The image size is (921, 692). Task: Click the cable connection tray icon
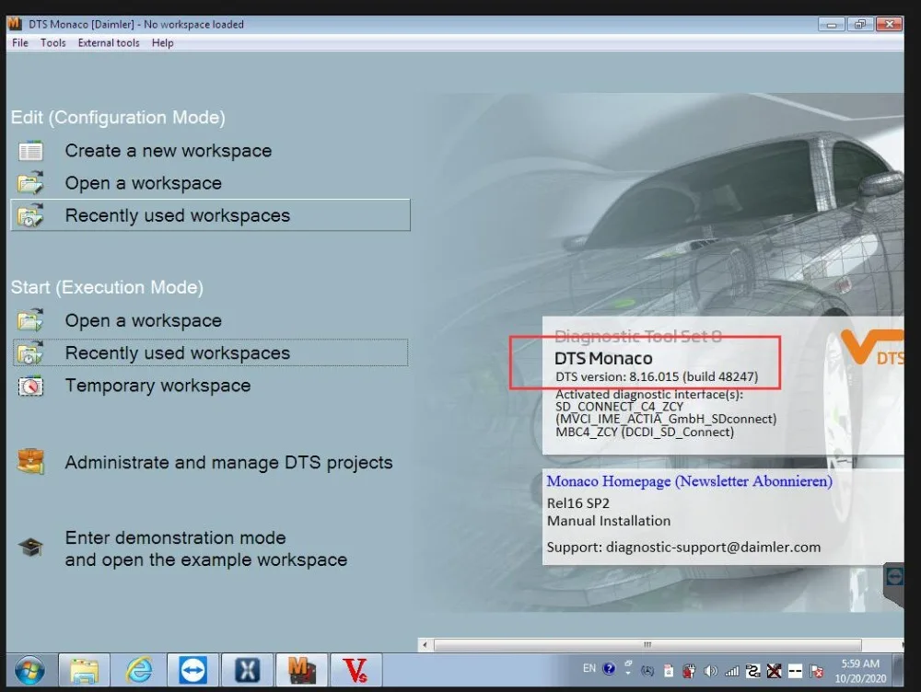pos(753,671)
